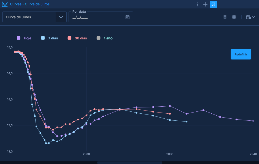Click the Hoje data point at 2040

point(253,121)
